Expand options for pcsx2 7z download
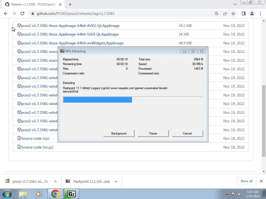This screenshot has height=199, width=266. point(55,181)
